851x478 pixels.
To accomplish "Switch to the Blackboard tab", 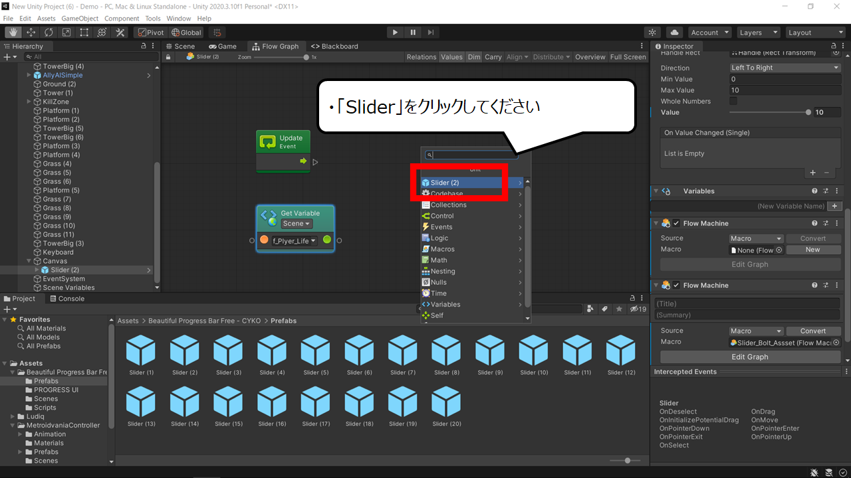I will pos(334,46).
